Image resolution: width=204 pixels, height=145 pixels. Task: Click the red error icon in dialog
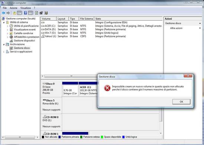(107, 88)
